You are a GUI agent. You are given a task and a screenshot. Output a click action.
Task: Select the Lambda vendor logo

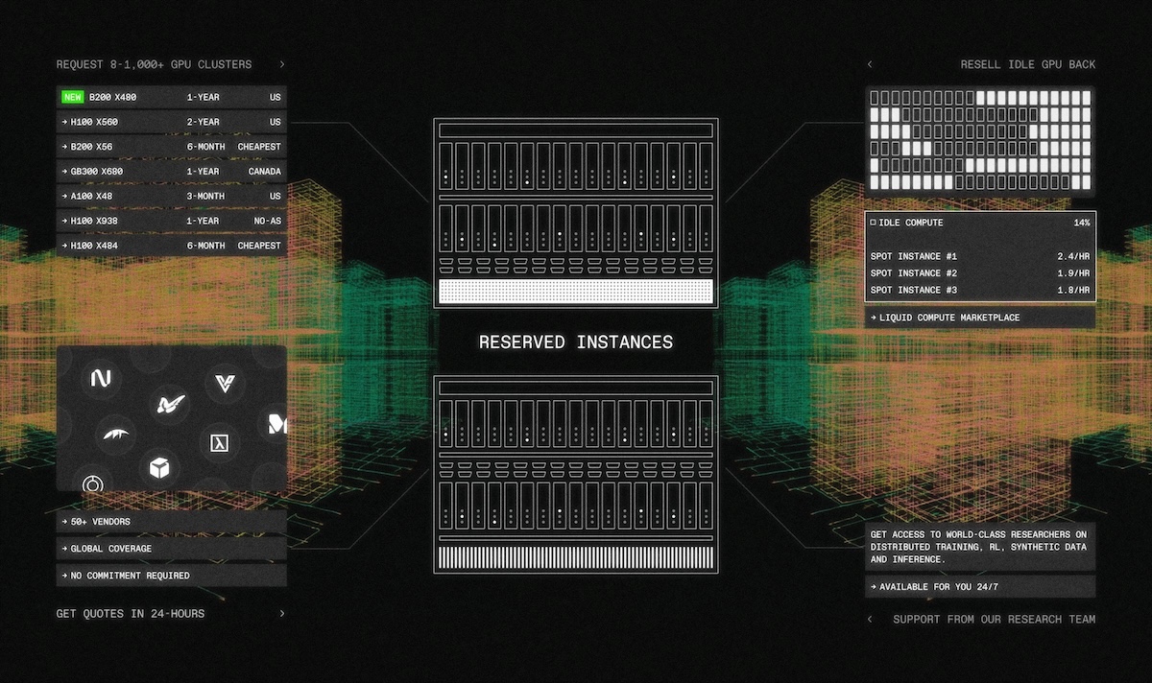(218, 443)
